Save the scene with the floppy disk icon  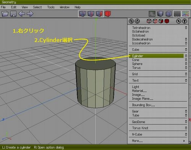(x=13, y=14)
